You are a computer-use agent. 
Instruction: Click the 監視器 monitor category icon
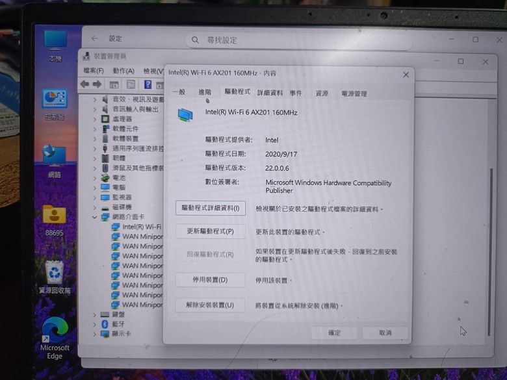(x=105, y=197)
